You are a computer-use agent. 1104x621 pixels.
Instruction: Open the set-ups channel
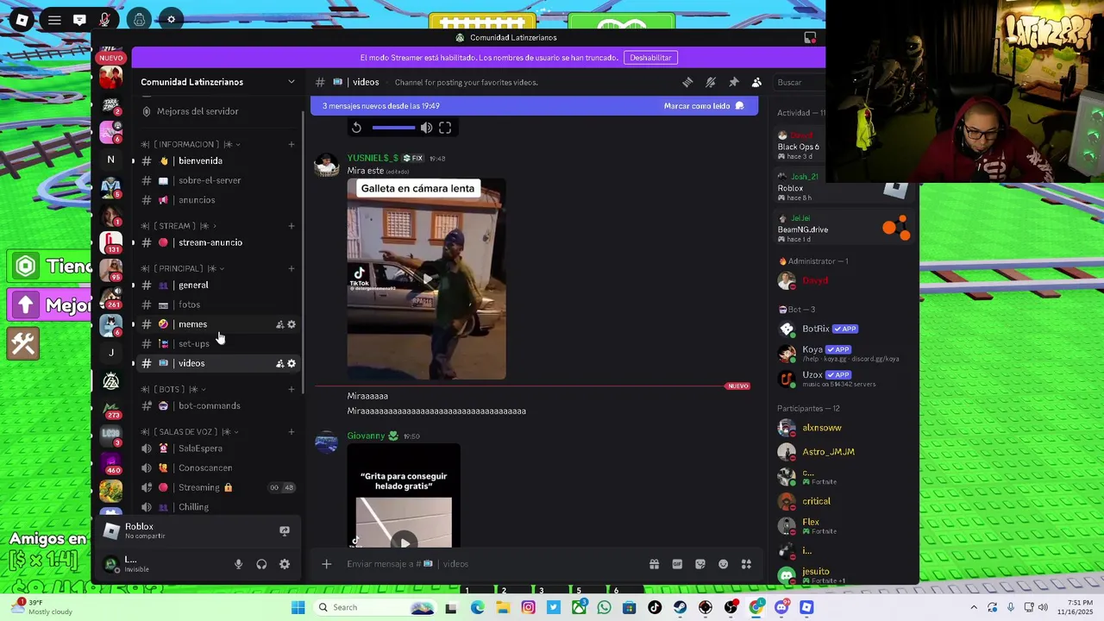217,343
